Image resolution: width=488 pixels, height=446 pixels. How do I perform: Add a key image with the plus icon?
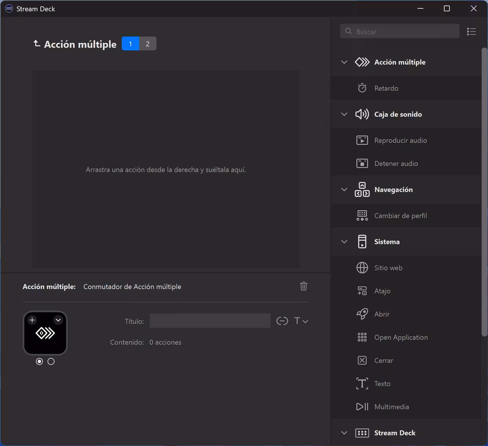[32, 320]
